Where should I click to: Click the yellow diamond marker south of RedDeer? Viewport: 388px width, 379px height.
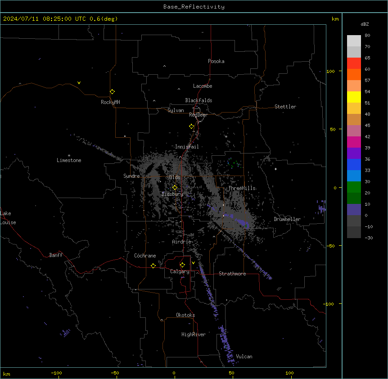click(x=191, y=126)
